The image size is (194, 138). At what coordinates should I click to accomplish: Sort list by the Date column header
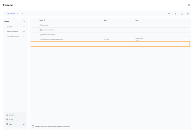pyautogui.click(x=137, y=20)
